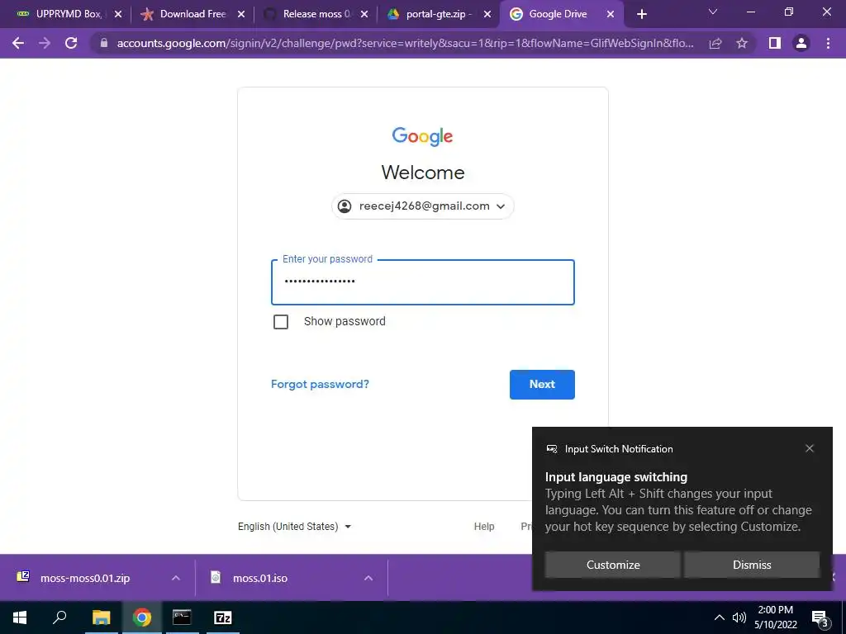
Task: Close the Download Free tab
Action: (x=241, y=14)
